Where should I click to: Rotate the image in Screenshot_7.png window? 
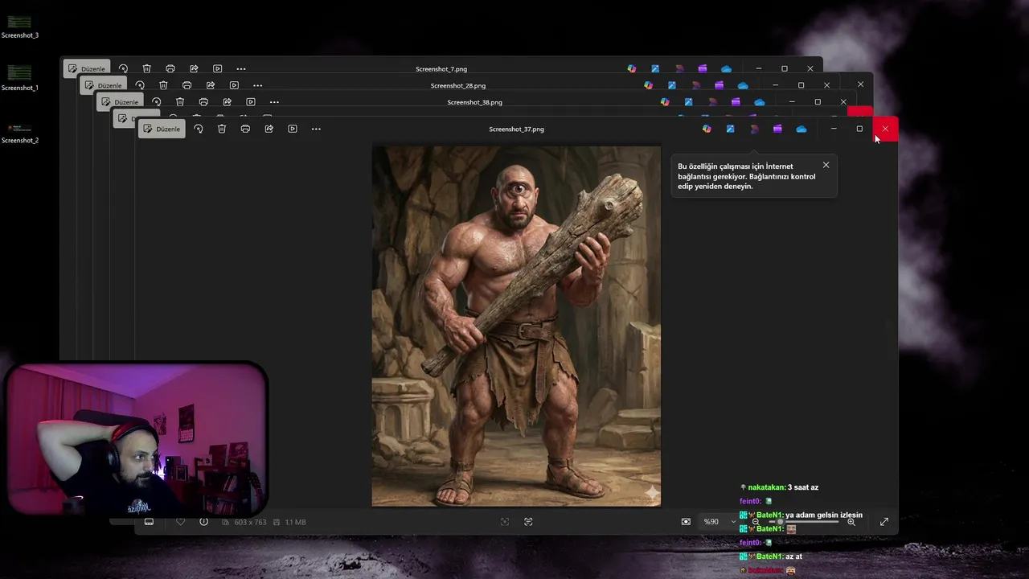tap(123, 69)
